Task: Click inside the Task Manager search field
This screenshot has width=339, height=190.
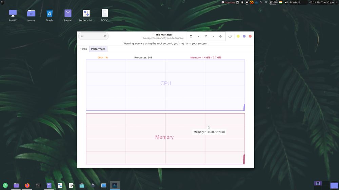Action: [92, 36]
